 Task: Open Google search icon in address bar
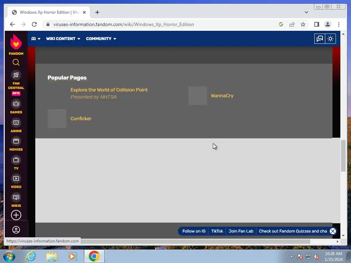(x=281, y=24)
